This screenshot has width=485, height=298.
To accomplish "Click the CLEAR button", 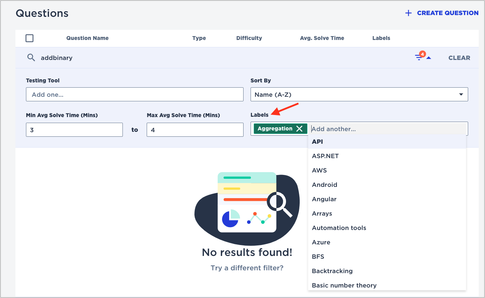I will pyautogui.click(x=459, y=57).
